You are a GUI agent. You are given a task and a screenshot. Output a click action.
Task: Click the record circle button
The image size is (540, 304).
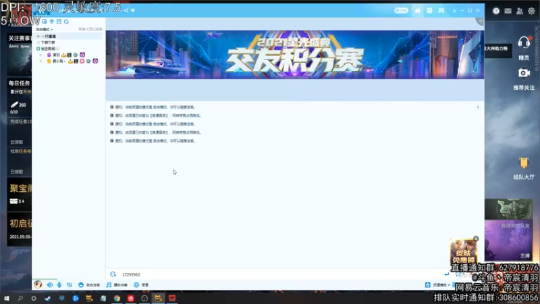pyautogui.click(x=141, y=284)
